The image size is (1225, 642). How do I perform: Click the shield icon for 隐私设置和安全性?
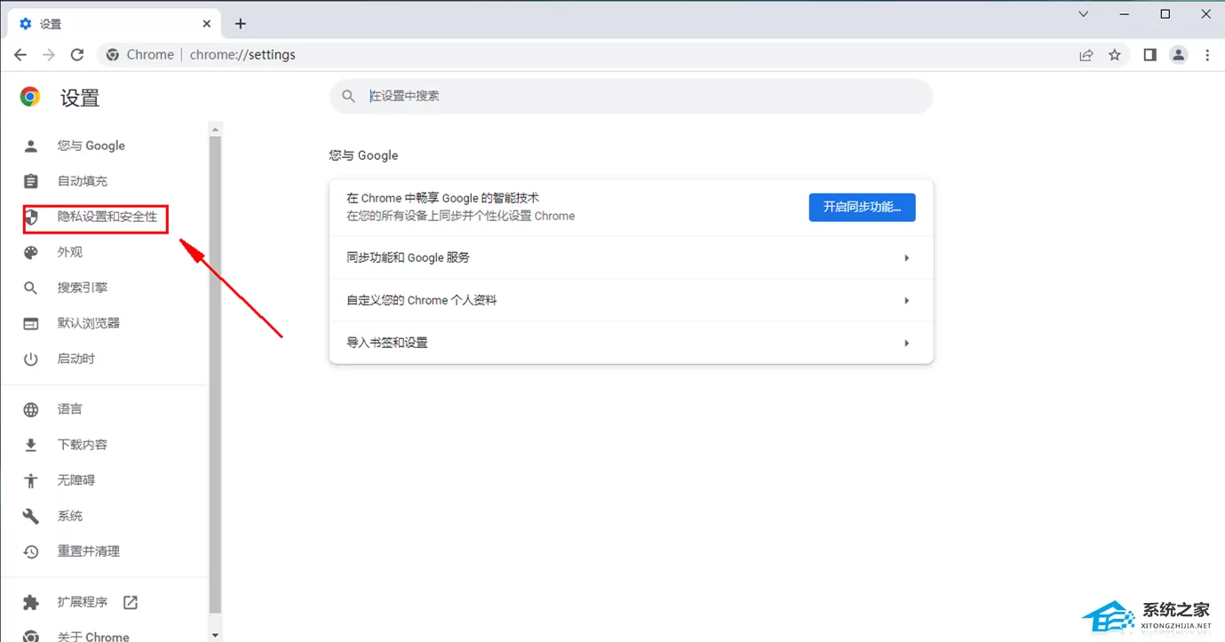(31, 217)
